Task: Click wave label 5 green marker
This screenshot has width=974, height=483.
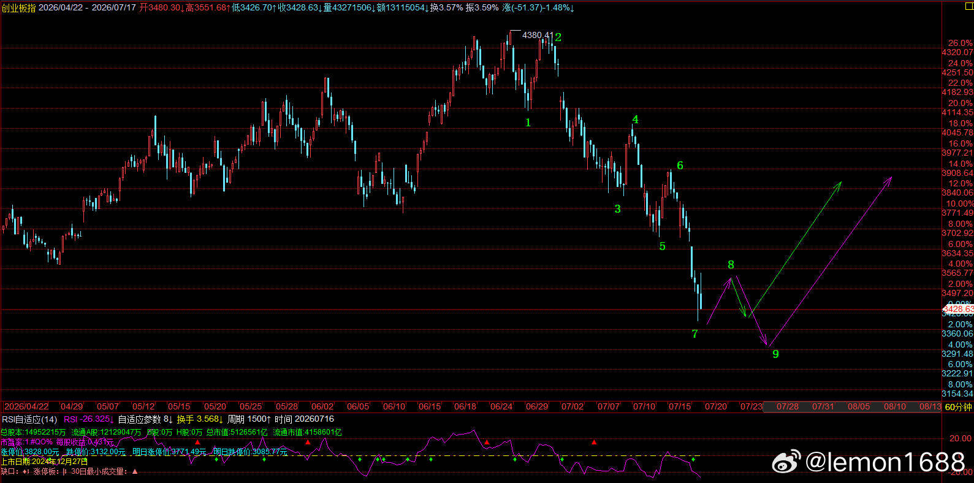Action: pos(662,246)
